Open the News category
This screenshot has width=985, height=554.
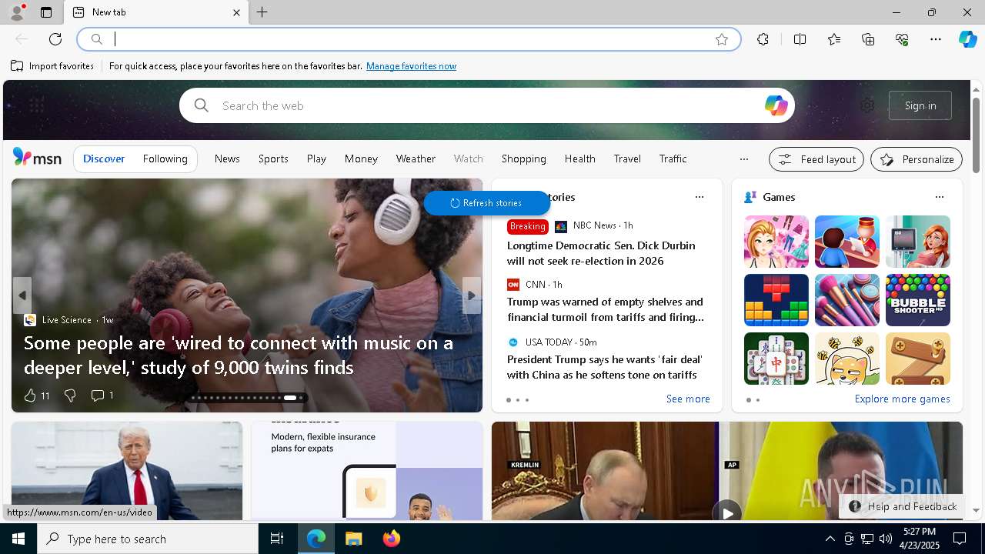click(x=227, y=159)
